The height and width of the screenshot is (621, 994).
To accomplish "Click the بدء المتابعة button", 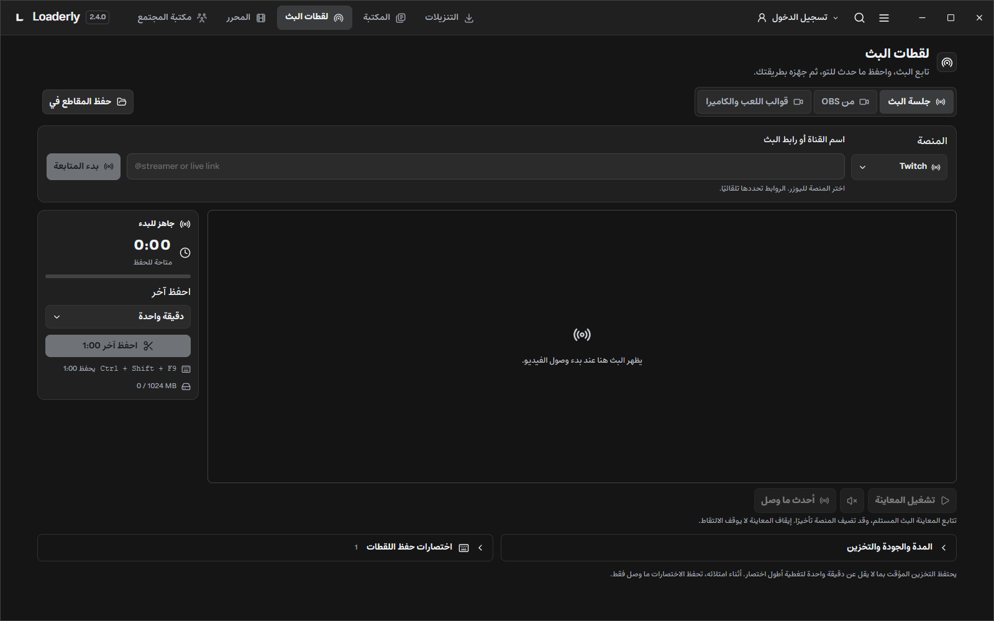I will point(83,166).
